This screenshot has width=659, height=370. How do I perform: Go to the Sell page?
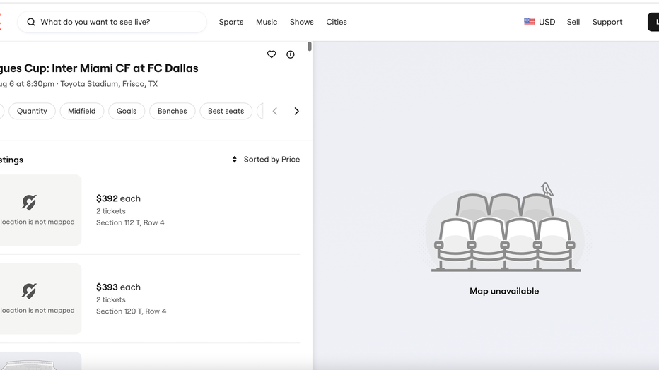pyautogui.click(x=573, y=22)
